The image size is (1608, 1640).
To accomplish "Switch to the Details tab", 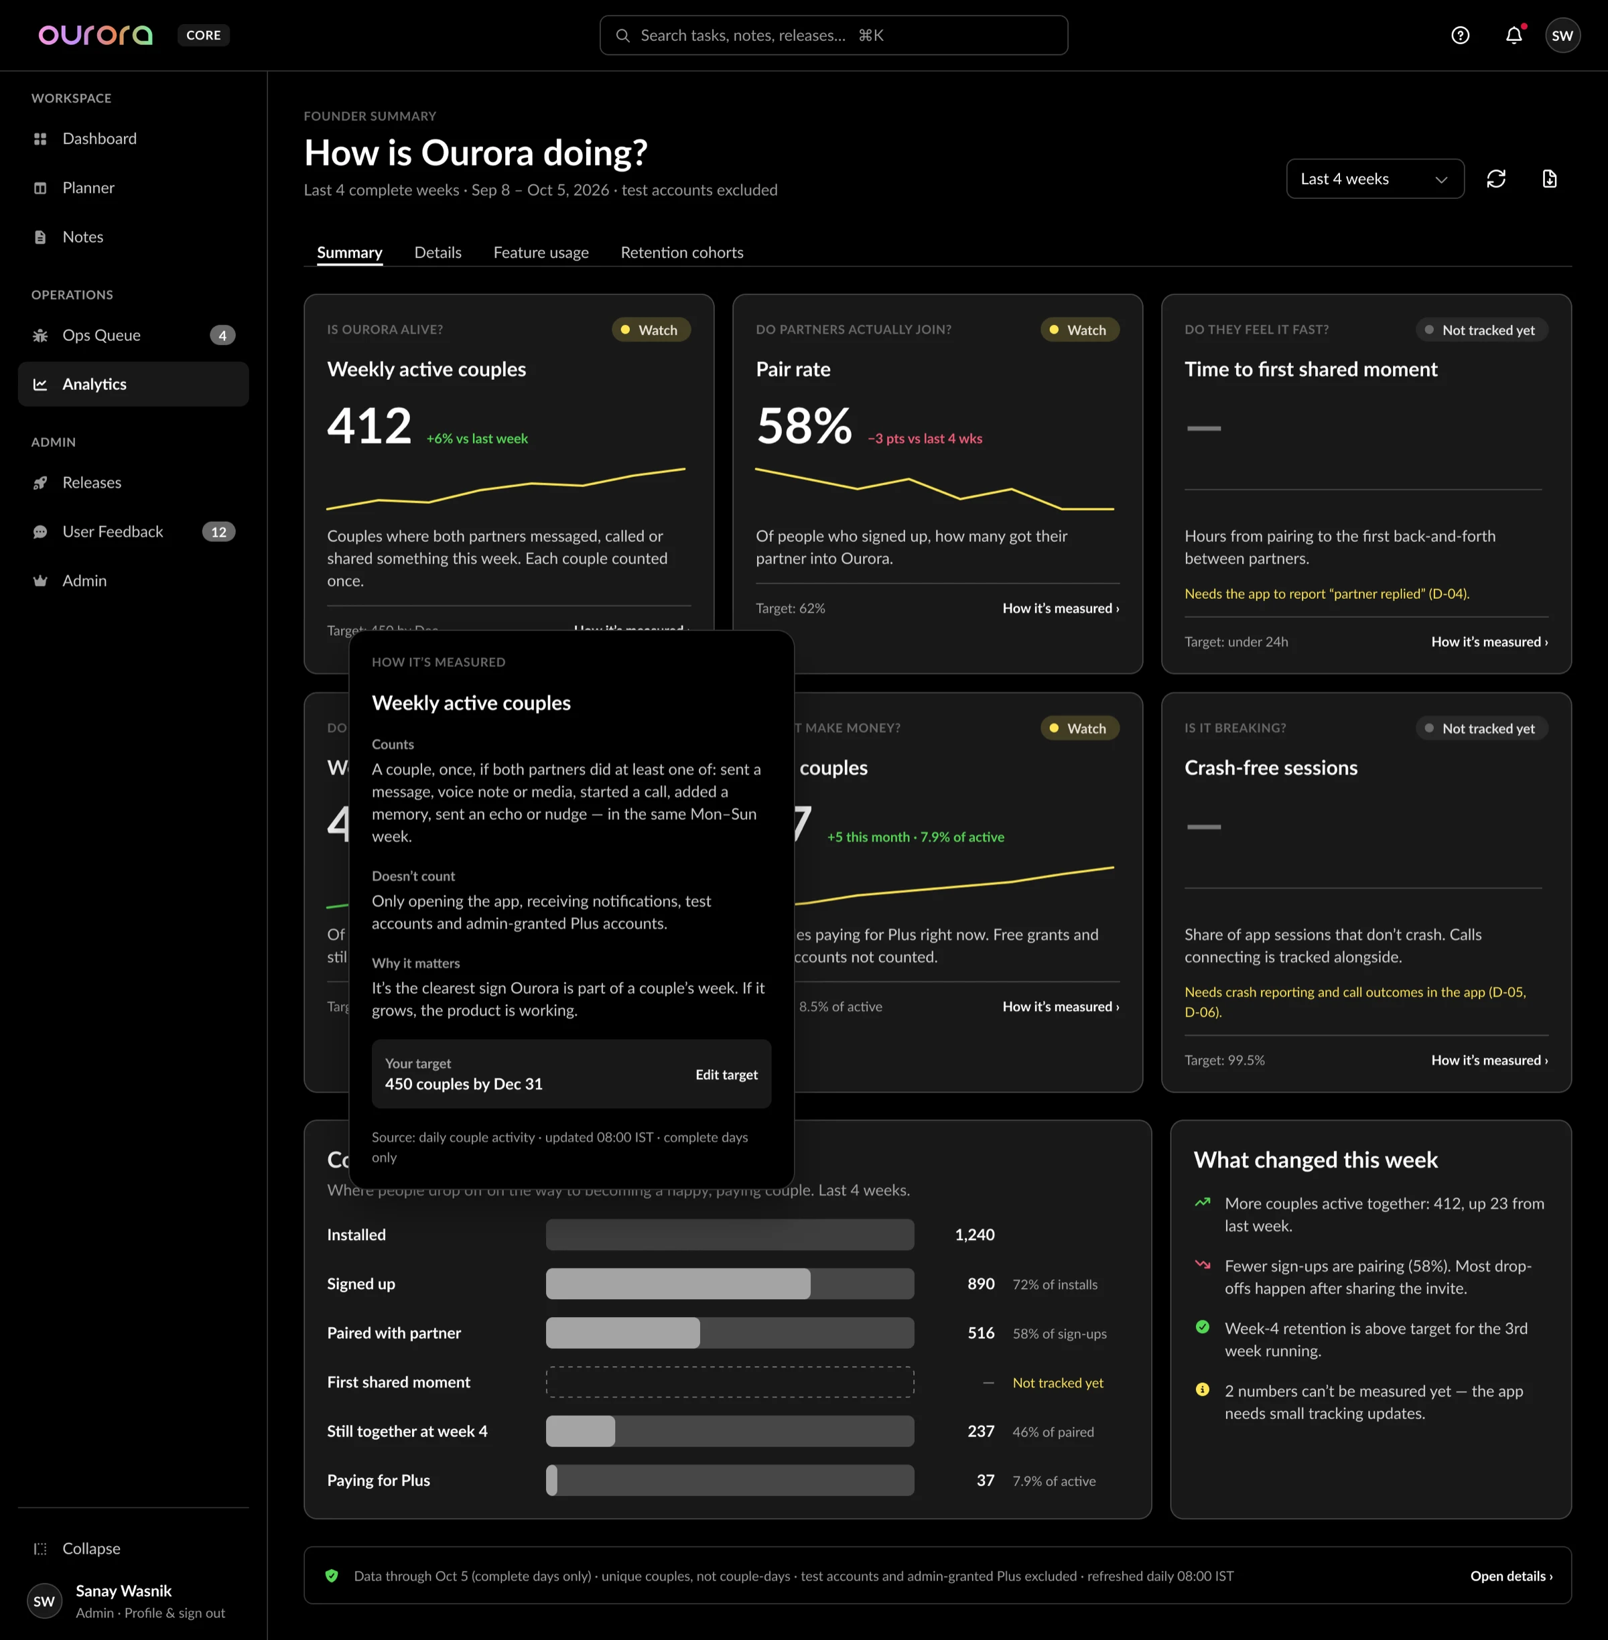I will coord(438,253).
